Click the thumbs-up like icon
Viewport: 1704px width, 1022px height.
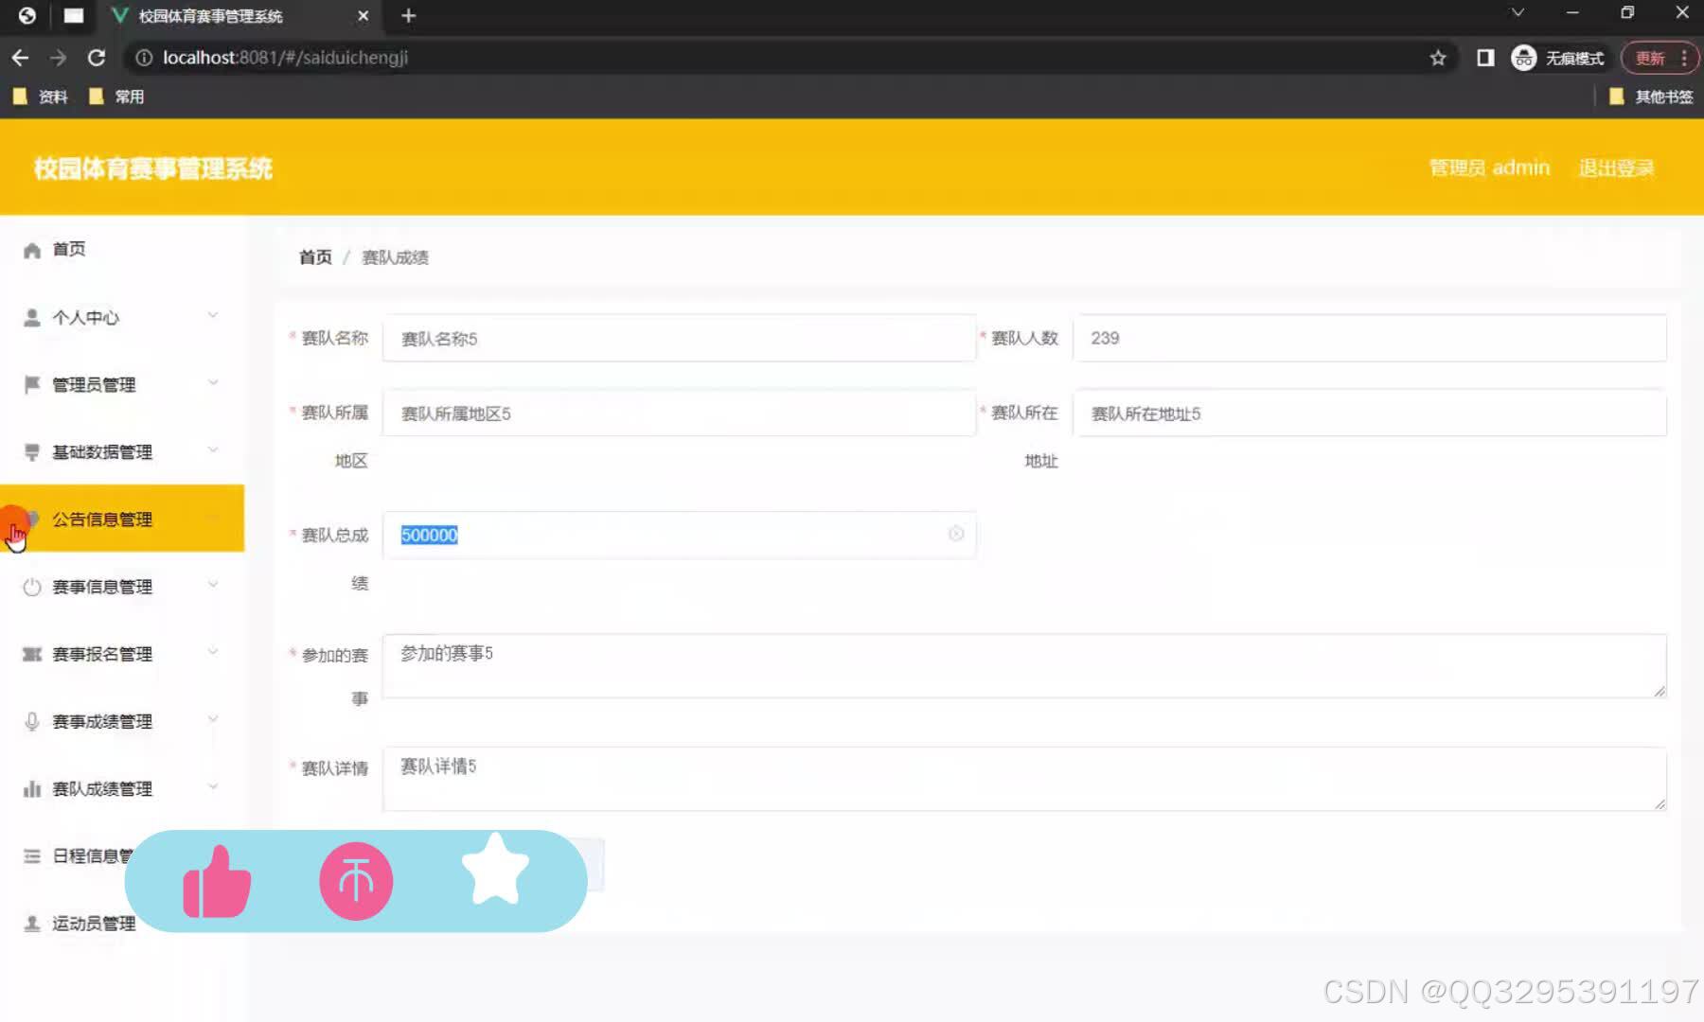217,882
